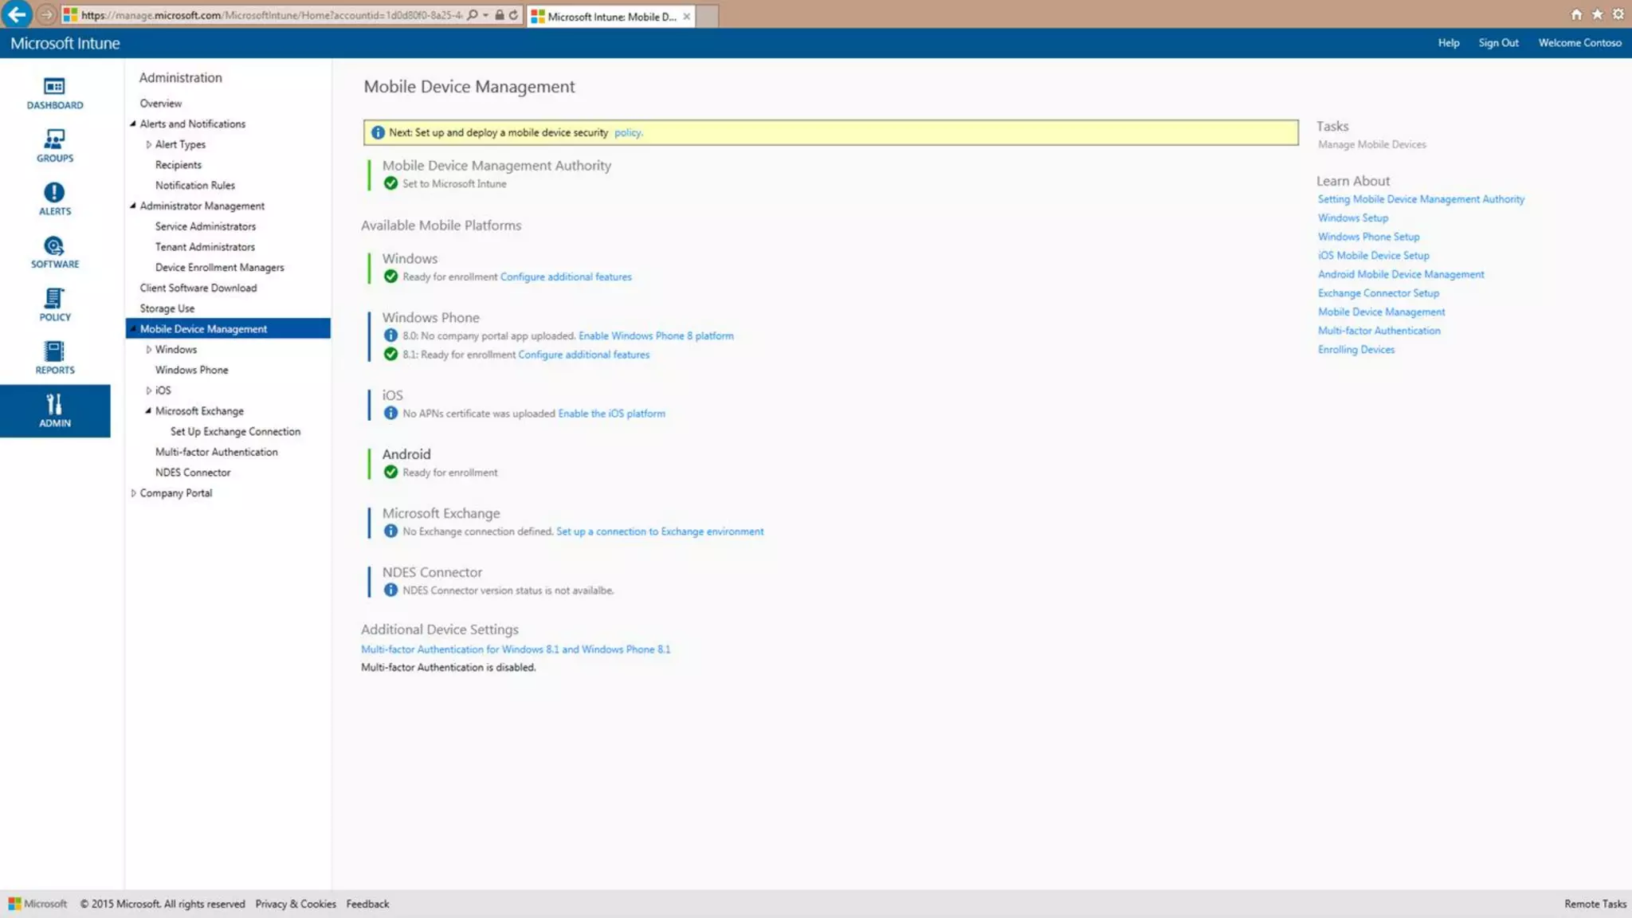Click the browser refresh icon
1632x918 pixels.
514,14
